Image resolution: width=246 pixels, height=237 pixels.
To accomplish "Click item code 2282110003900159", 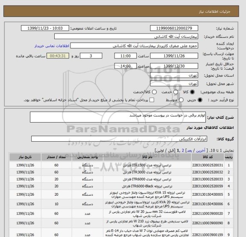I will 208,235.
